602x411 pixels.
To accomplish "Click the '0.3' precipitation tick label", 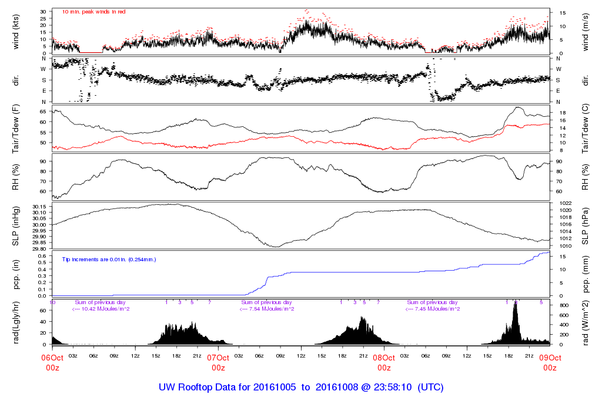I will (42, 275).
